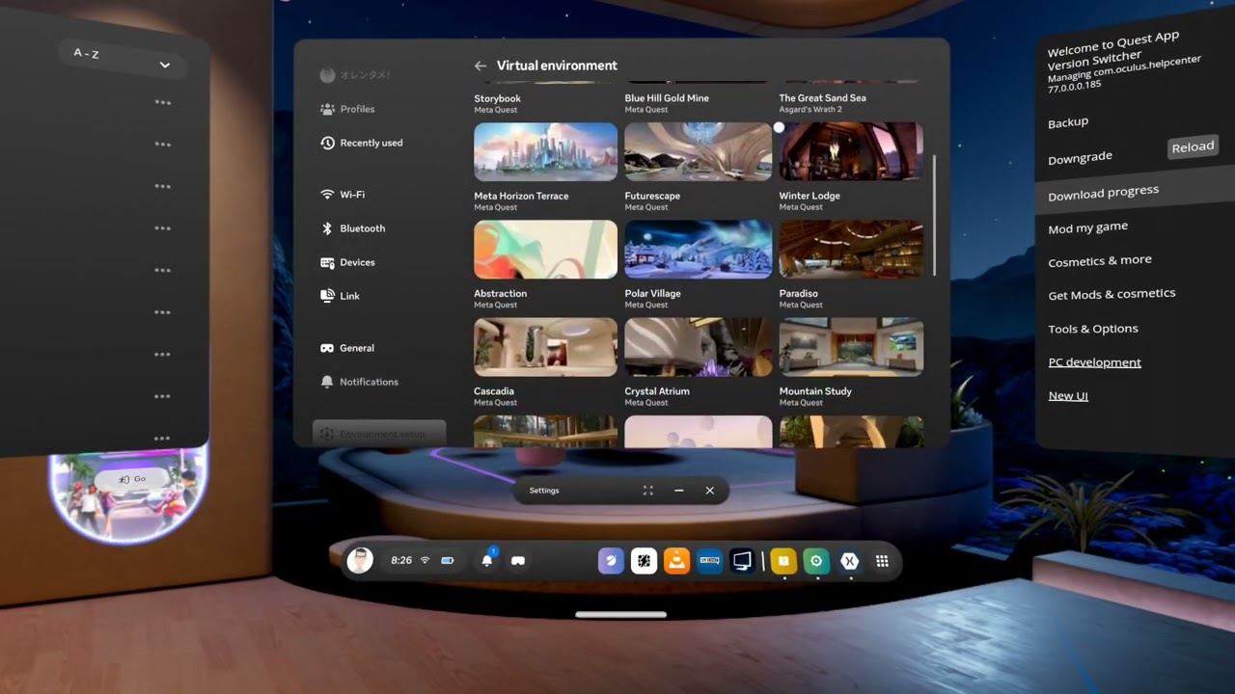The height and width of the screenshot is (694, 1235).
Task: Open General settings
Action: (x=347, y=348)
